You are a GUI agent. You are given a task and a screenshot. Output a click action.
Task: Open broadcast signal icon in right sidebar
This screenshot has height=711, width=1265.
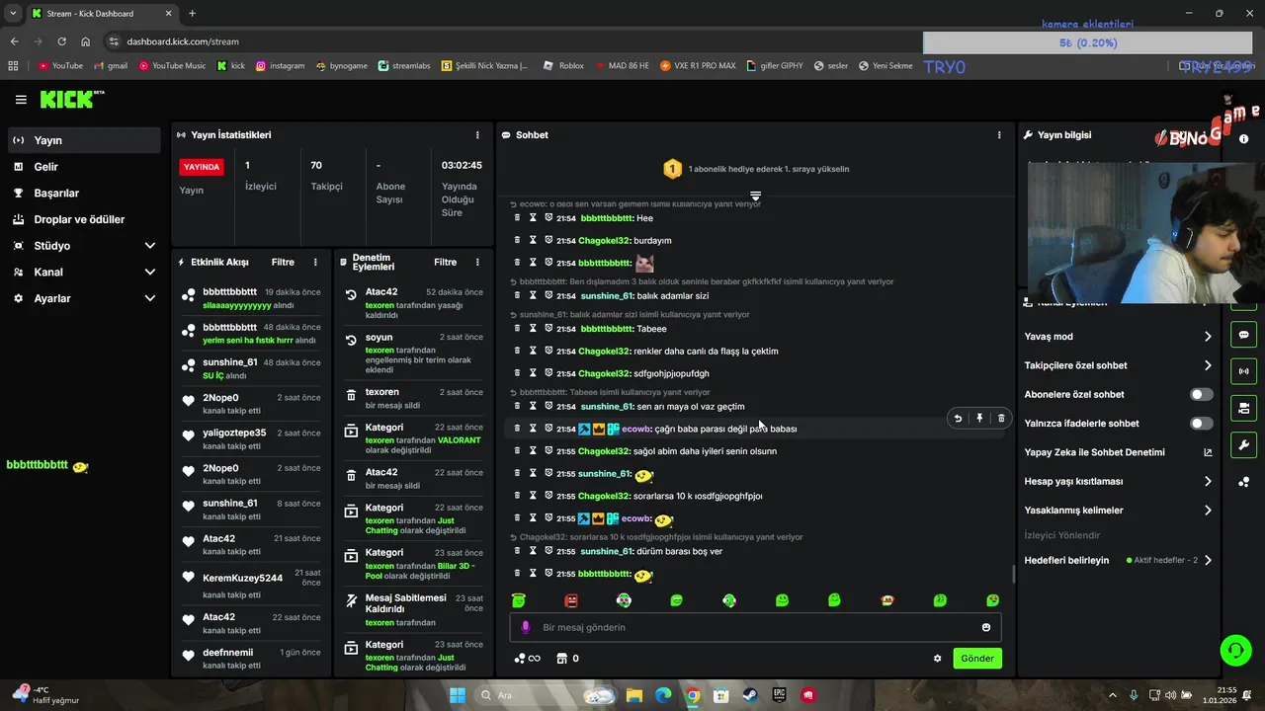tap(1243, 371)
